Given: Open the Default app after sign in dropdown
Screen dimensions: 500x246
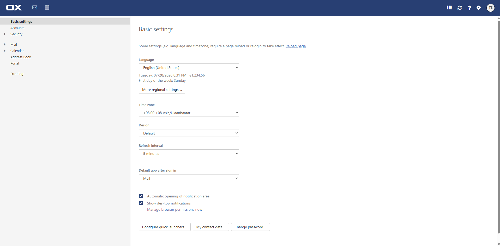Looking at the screenshot, I should coord(189,178).
